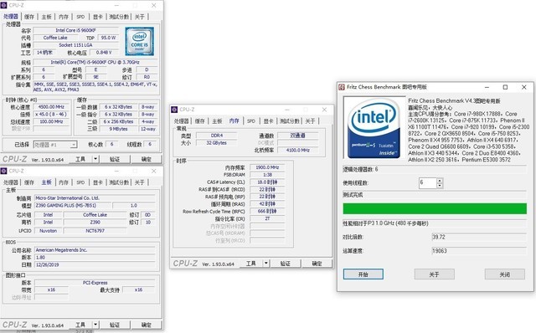Click the memory size value 32 GBytes
This screenshot has height=333, width=536.
pos(216,143)
